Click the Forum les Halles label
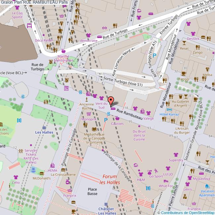215x215 pixels. 109,179
